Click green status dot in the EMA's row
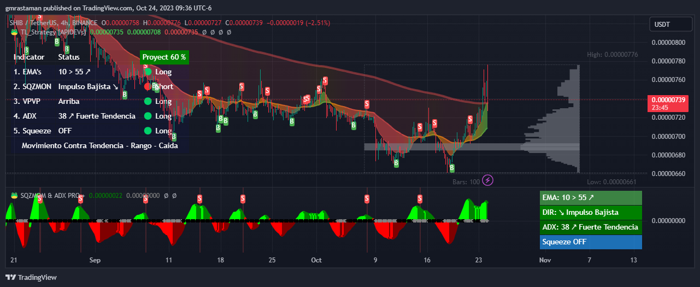This screenshot has width=700, height=287. point(148,72)
